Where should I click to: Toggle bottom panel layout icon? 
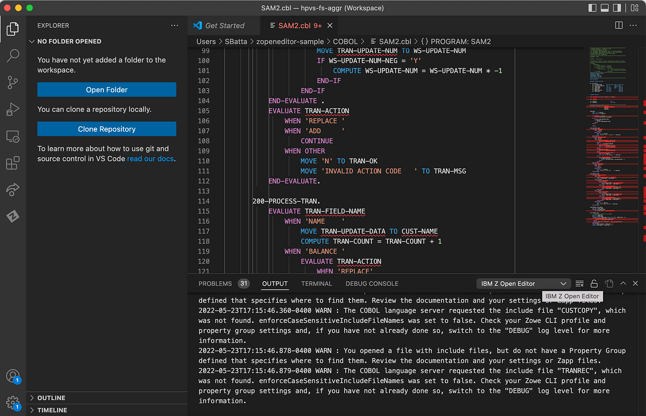(605, 8)
